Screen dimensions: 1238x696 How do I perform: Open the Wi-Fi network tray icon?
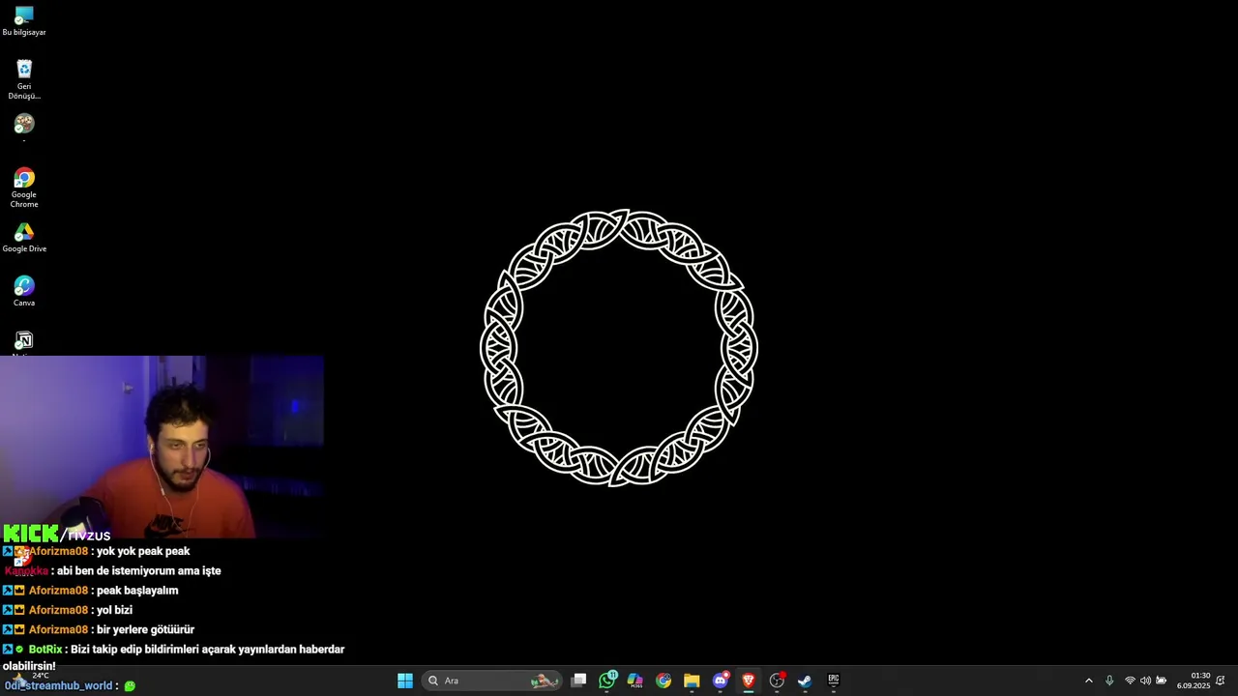point(1130,681)
